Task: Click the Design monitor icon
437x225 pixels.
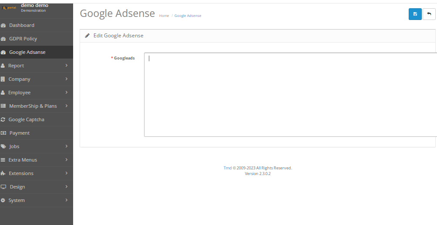Action: [x=3, y=187]
